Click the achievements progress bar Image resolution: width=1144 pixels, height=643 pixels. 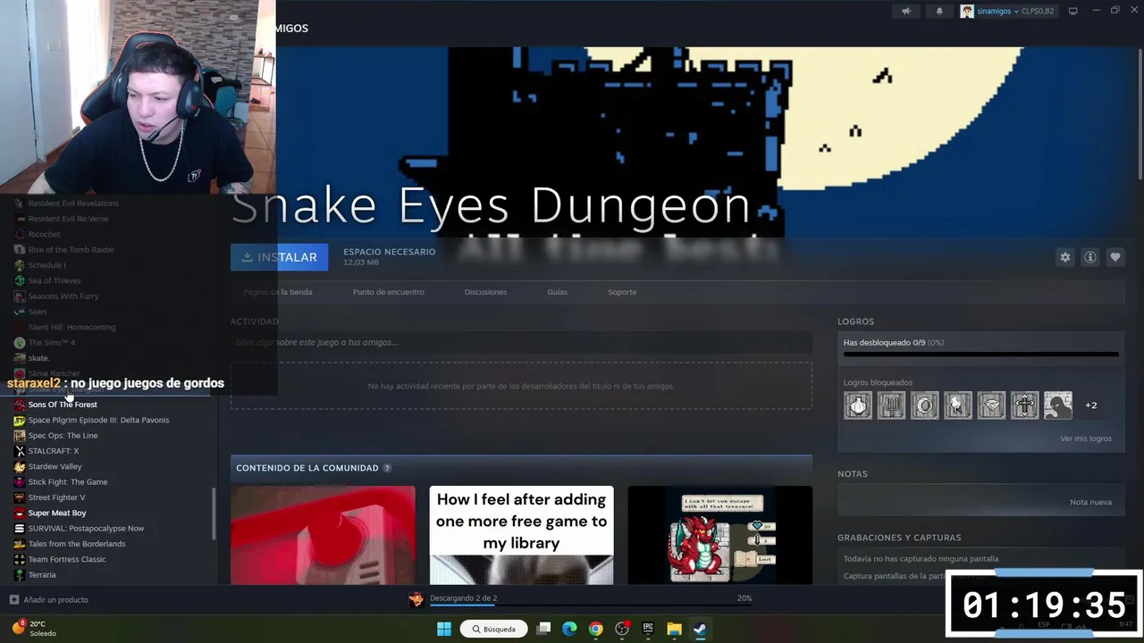pos(980,355)
